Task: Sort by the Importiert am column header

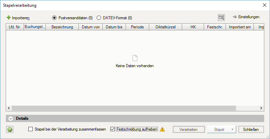Action: pos(240,27)
